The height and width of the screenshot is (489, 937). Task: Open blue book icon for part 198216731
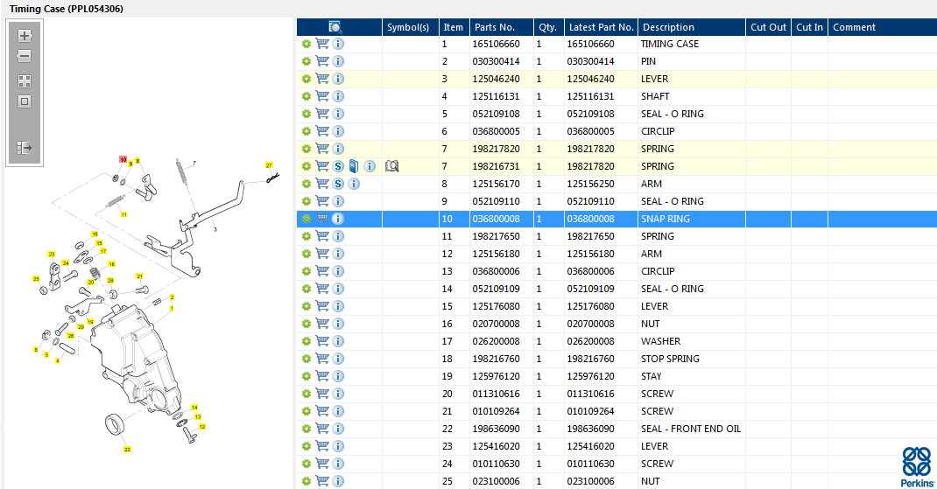coord(353,166)
